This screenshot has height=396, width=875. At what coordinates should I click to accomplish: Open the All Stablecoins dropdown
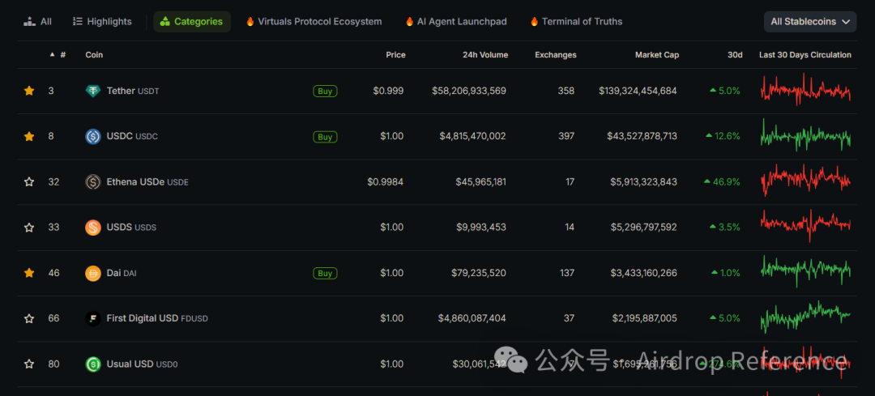[809, 22]
